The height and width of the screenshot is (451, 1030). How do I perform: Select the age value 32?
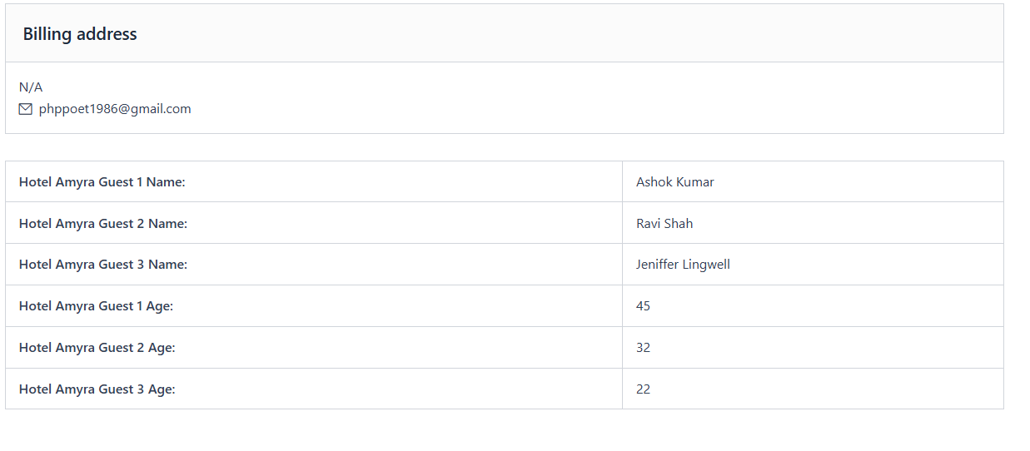643,348
